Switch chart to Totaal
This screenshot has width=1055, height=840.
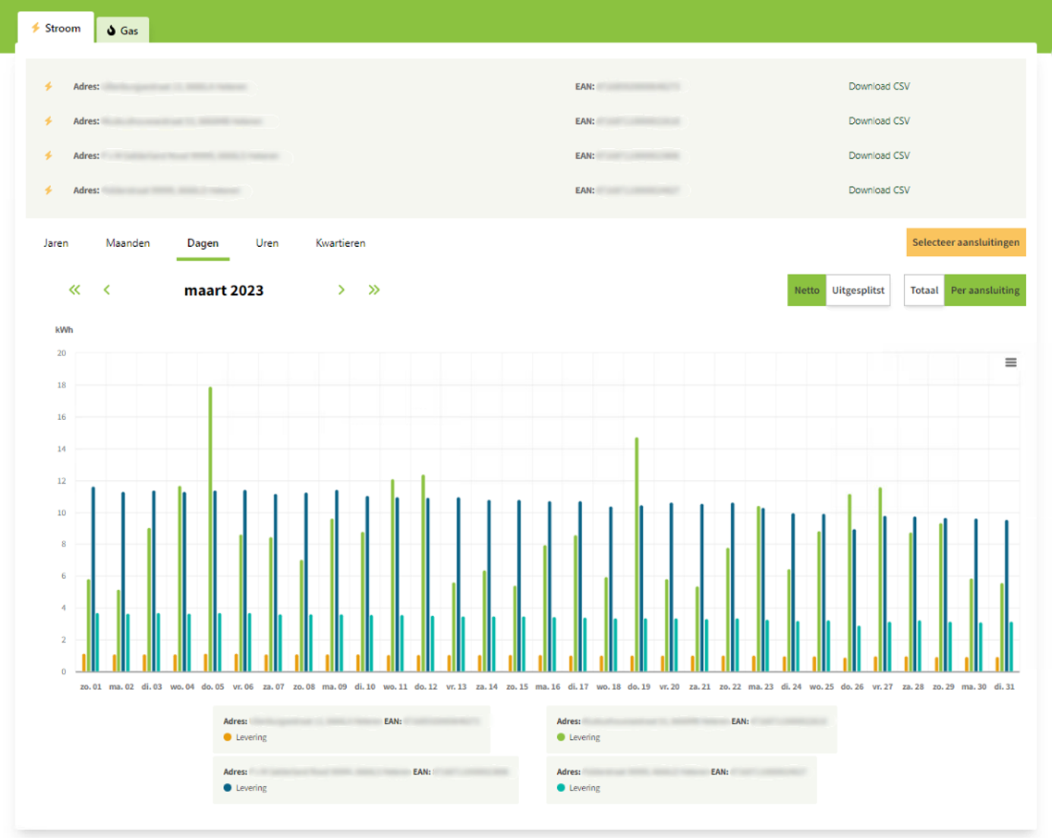click(x=924, y=290)
